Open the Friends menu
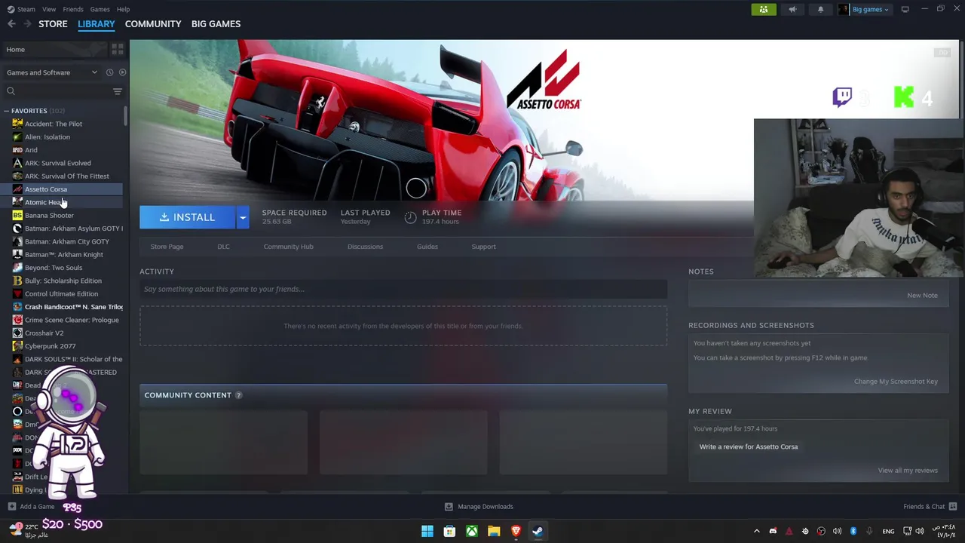965x543 pixels. pos(73,9)
